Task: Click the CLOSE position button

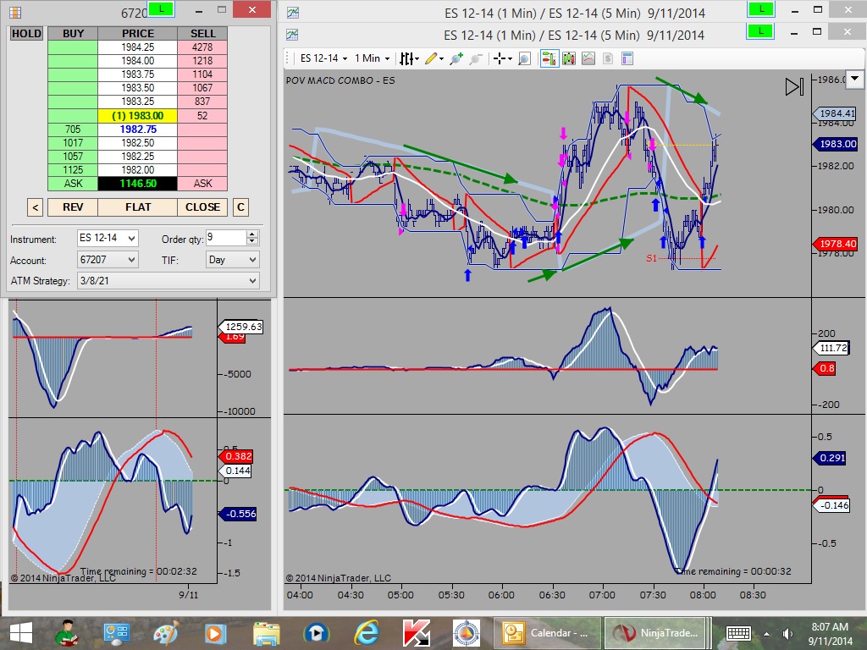Action: tap(202, 207)
